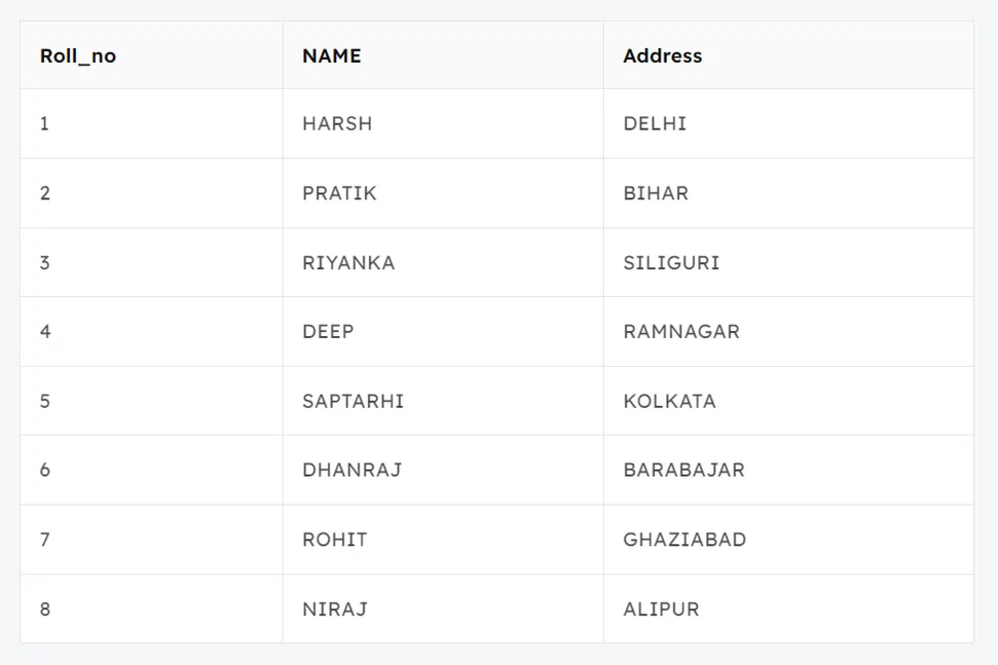The height and width of the screenshot is (665, 998).
Task: Click the Roll_no column header
Action: tap(78, 56)
